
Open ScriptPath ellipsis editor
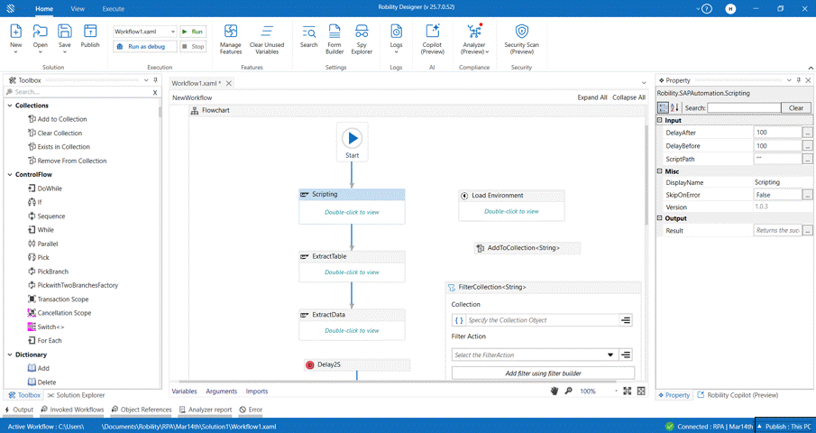807,160
